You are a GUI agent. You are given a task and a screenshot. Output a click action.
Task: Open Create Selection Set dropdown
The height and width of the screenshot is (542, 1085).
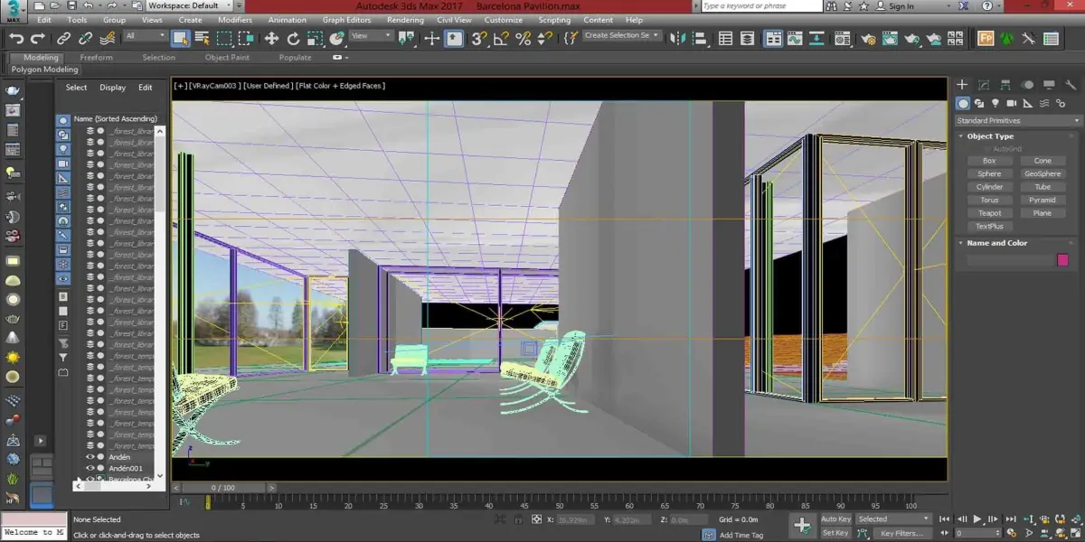pyautogui.click(x=622, y=36)
